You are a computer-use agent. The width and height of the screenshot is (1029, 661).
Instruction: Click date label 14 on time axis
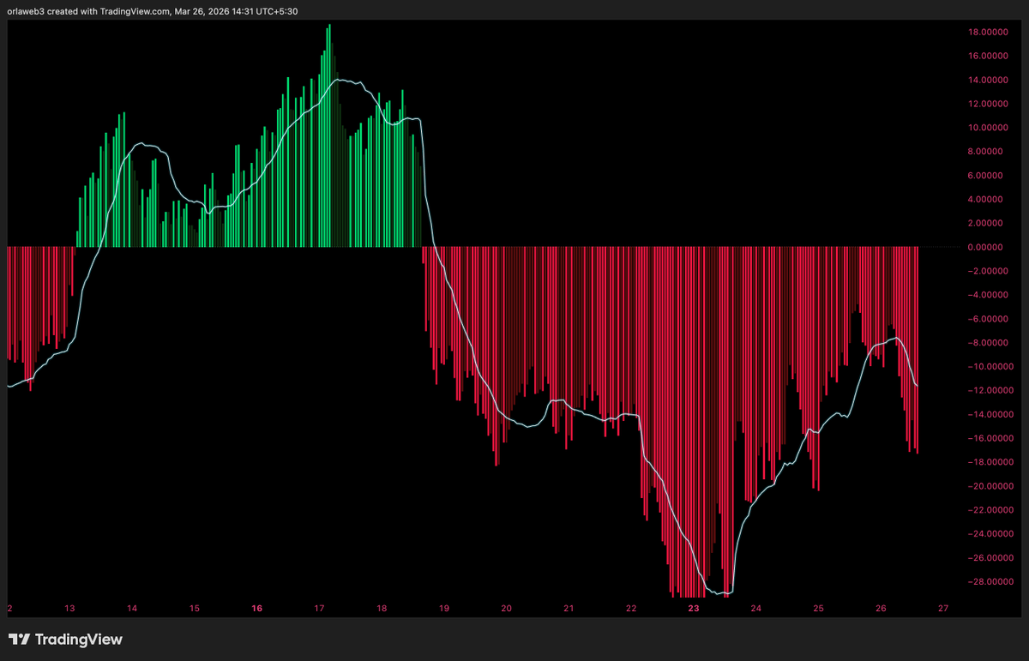tap(132, 609)
